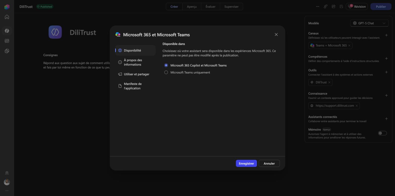Add a skill with Compétences plus icon
The height and width of the screenshot is (196, 395).
[x=386, y=59]
